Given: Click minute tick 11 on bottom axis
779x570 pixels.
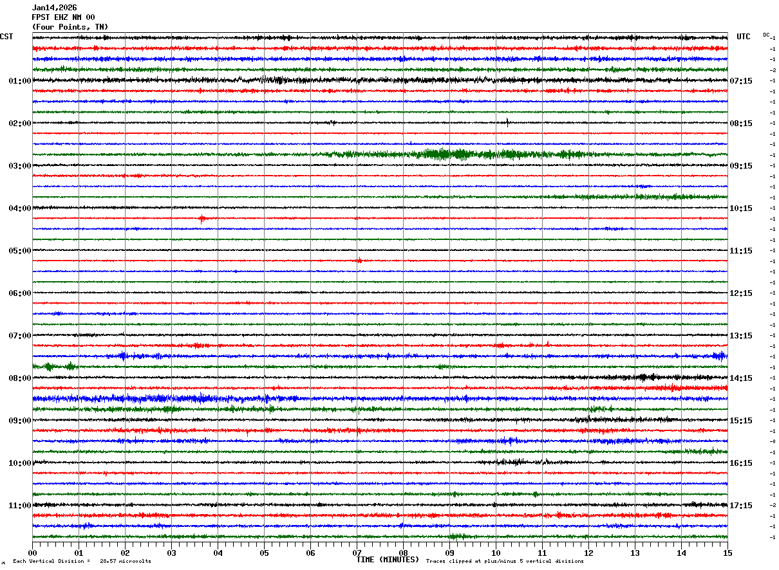Looking at the screenshot, I should tap(542, 553).
